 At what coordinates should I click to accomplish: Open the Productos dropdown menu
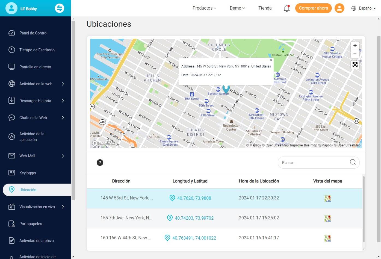click(x=204, y=8)
